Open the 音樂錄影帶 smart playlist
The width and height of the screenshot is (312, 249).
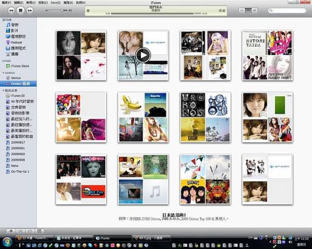tap(18, 113)
